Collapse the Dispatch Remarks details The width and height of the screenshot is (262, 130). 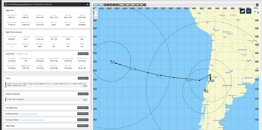[x=83, y=94]
